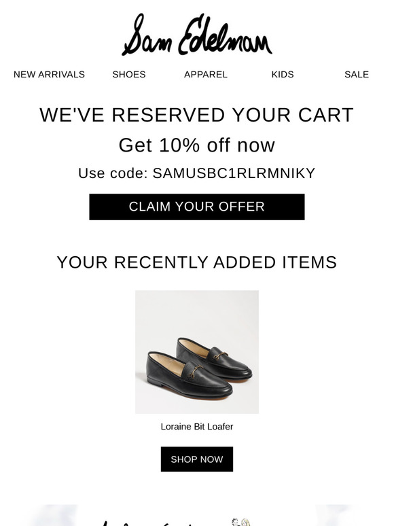The image size is (394, 526).
Task: Go to the SHOES section
Action: coord(129,75)
